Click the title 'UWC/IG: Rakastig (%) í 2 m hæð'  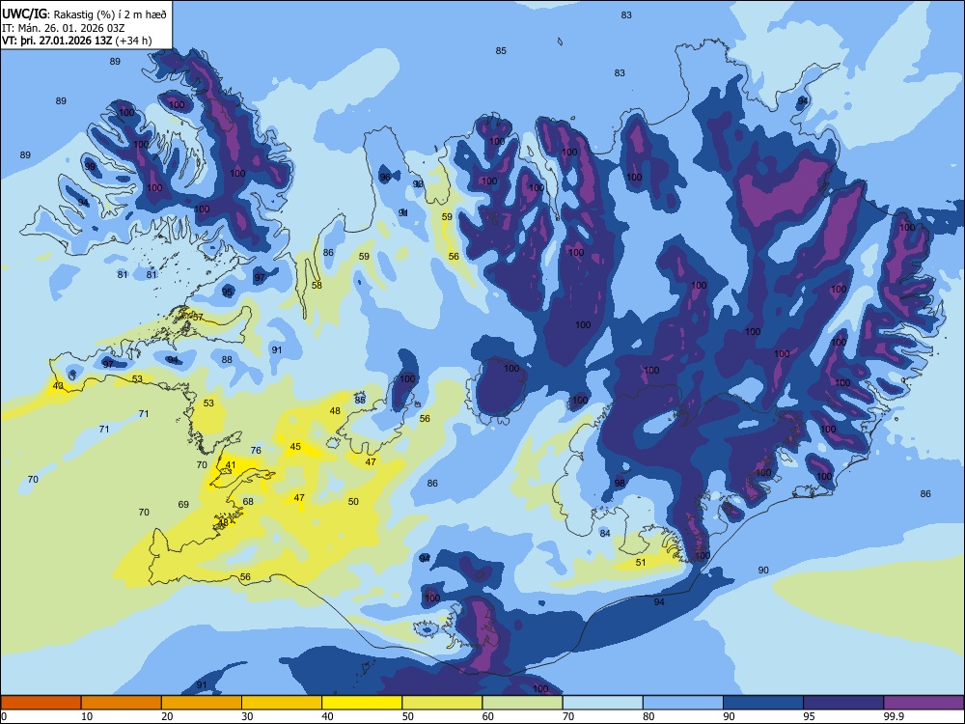pyautogui.click(x=84, y=14)
